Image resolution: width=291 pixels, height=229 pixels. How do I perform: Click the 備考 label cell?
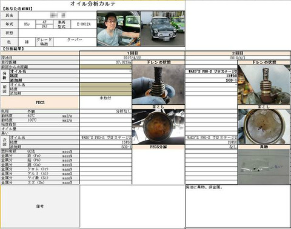pos(40,207)
